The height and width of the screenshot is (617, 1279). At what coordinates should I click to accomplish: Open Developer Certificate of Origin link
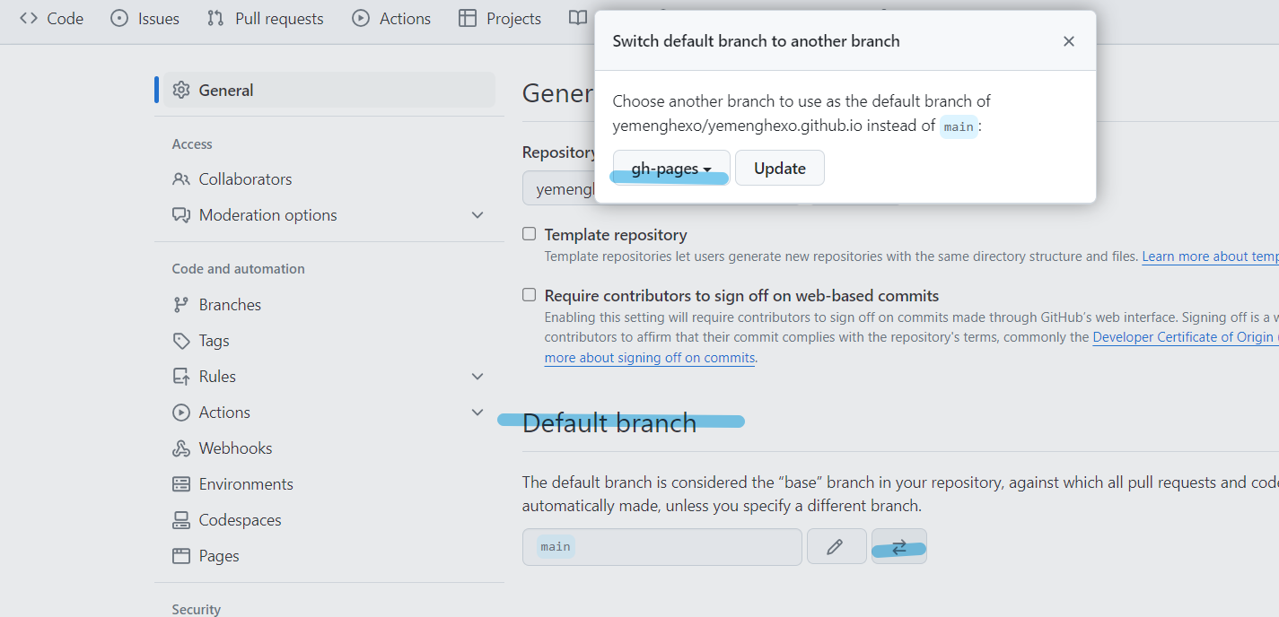point(1182,337)
